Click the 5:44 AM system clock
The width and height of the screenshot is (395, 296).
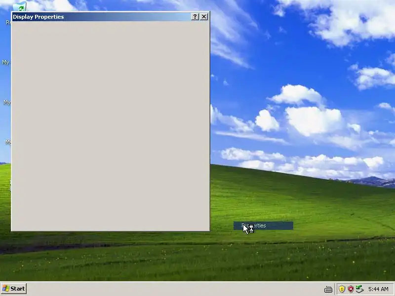(378, 289)
